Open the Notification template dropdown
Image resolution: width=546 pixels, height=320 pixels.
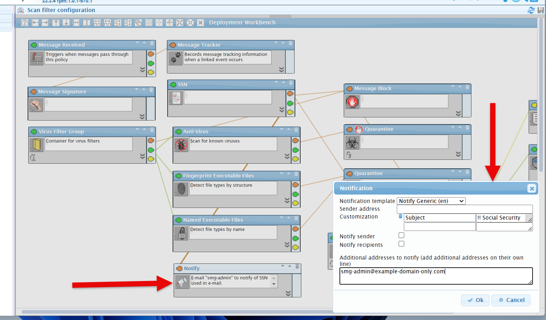click(x=431, y=201)
